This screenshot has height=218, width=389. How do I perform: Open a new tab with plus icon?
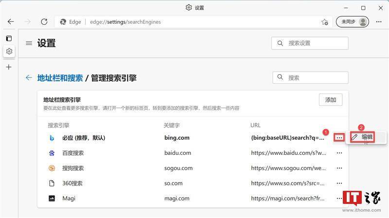9,67
